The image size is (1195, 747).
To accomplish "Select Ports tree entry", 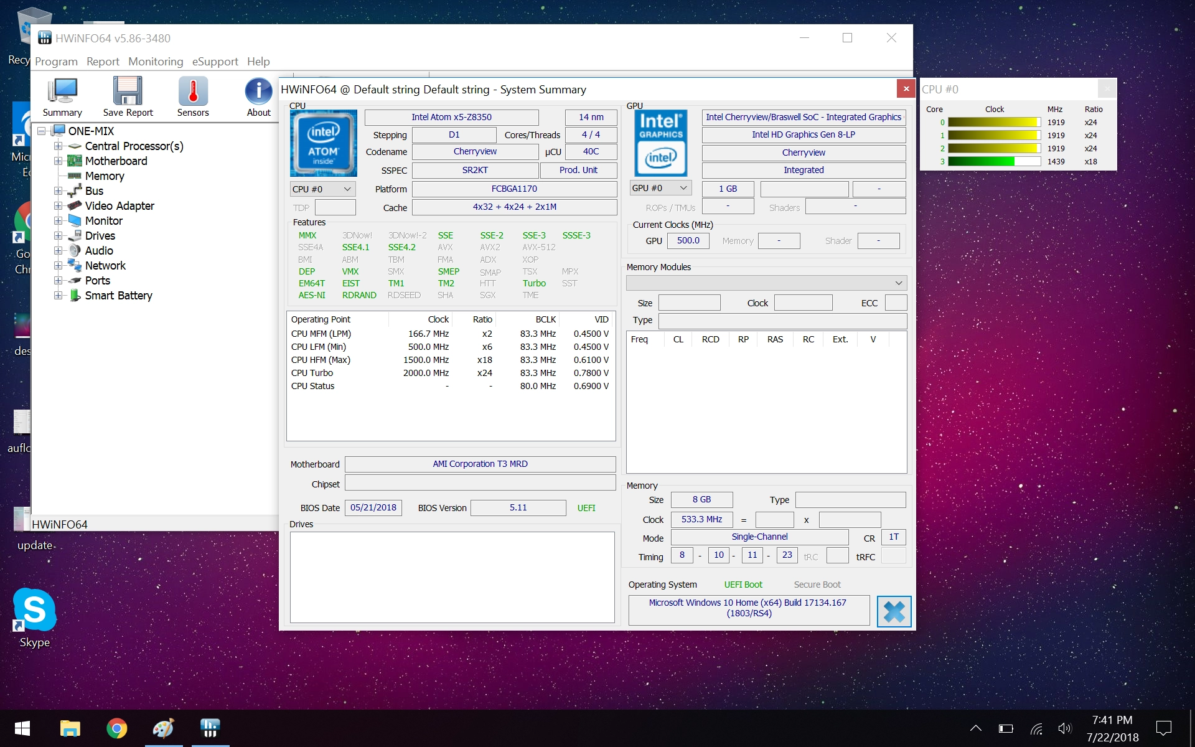I will [x=98, y=281].
